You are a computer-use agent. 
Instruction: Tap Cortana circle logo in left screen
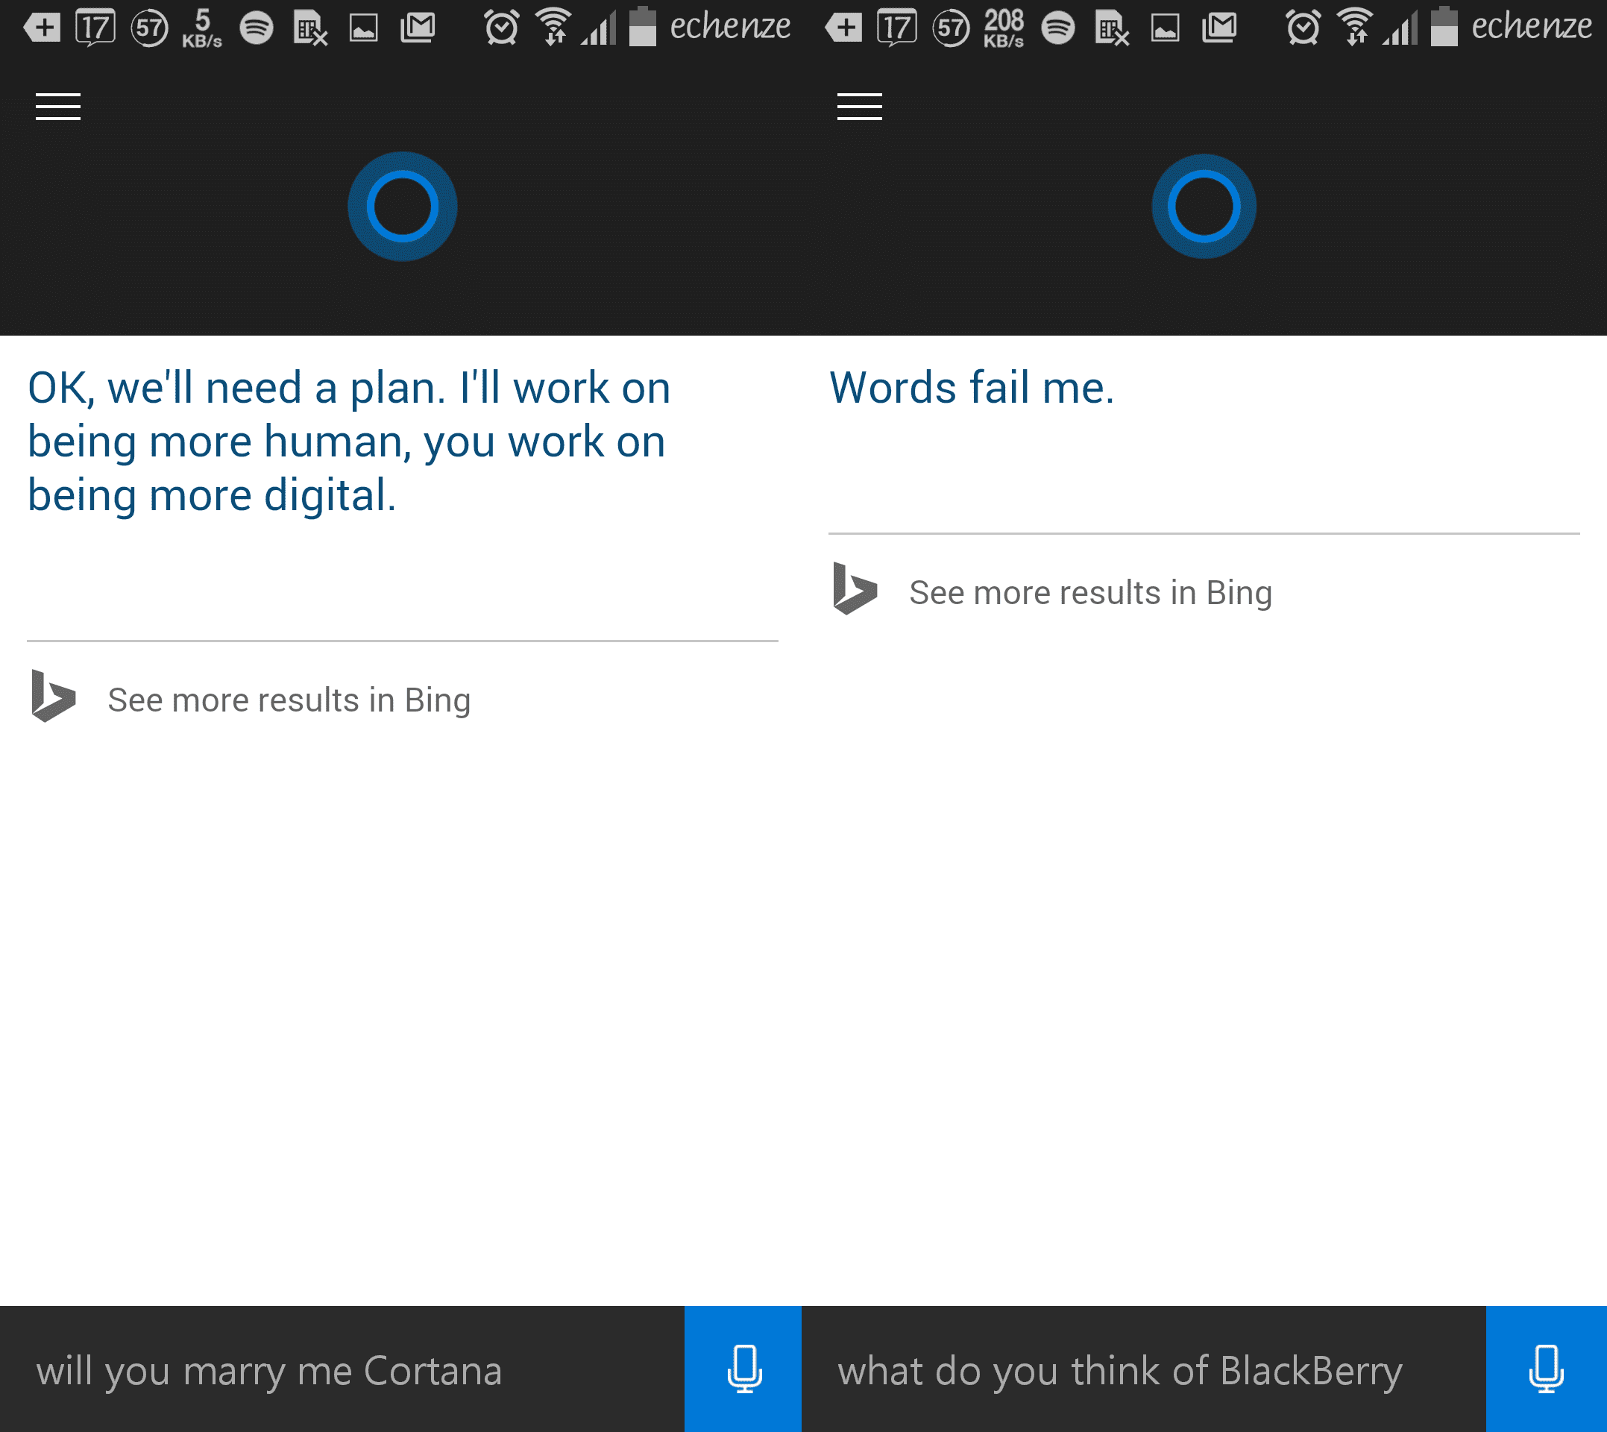pyautogui.click(x=402, y=206)
